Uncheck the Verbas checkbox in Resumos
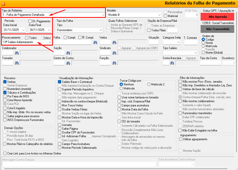This screenshot has height=170, width=238. point(5,82)
